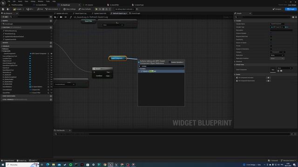Add new variable via Variables section plus
Screen dimensions: 298x167
click(51, 46)
